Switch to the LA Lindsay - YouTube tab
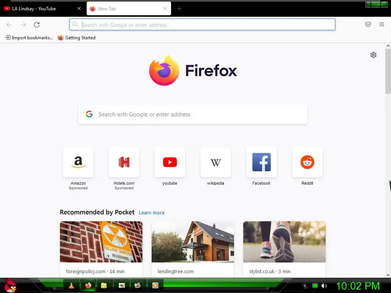This screenshot has height=293, width=391. [42, 8]
